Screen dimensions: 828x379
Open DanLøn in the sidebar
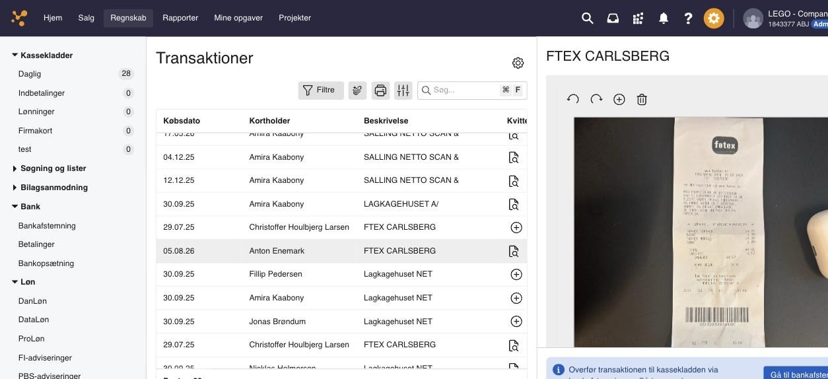point(32,301)
